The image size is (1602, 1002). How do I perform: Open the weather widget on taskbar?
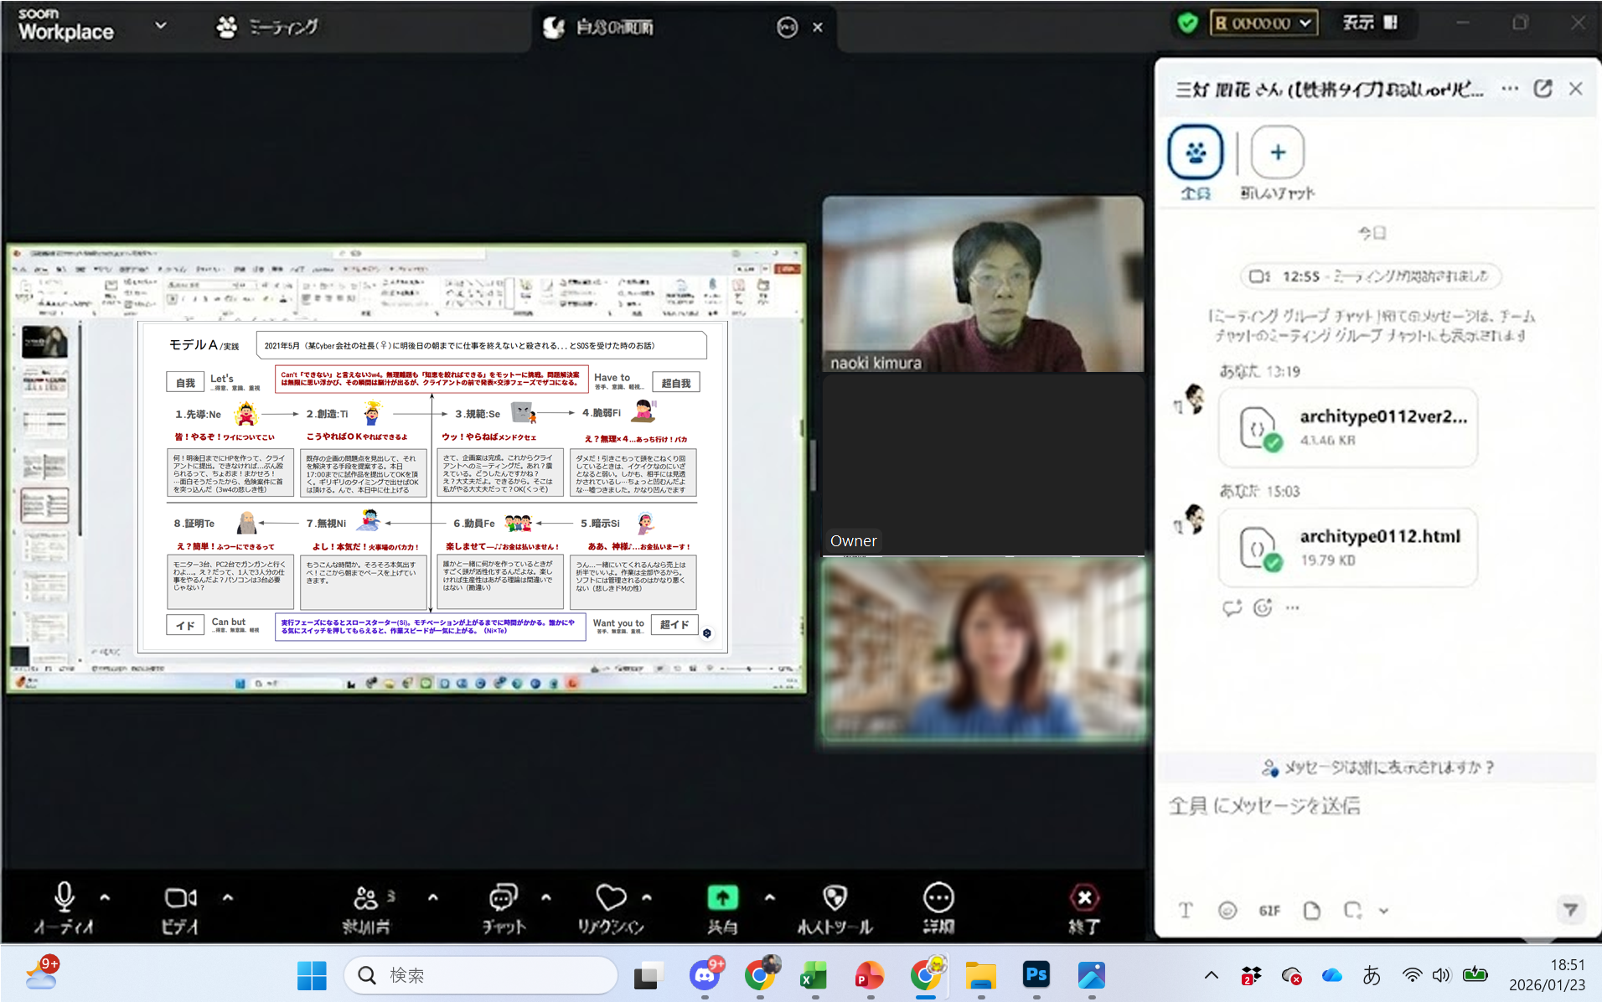click(x=42, y=974)
